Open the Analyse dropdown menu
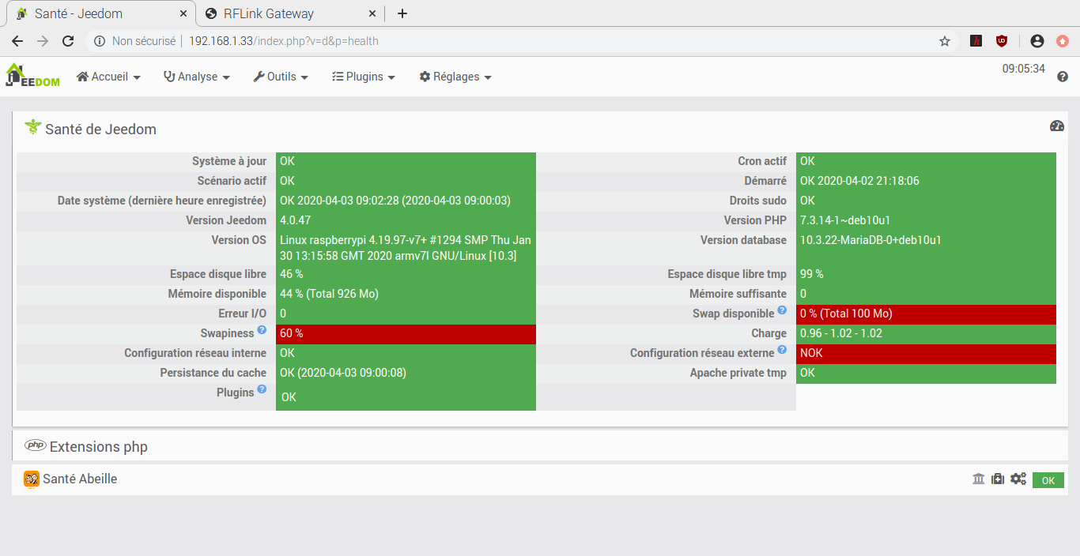 click(x=197, y=77)
